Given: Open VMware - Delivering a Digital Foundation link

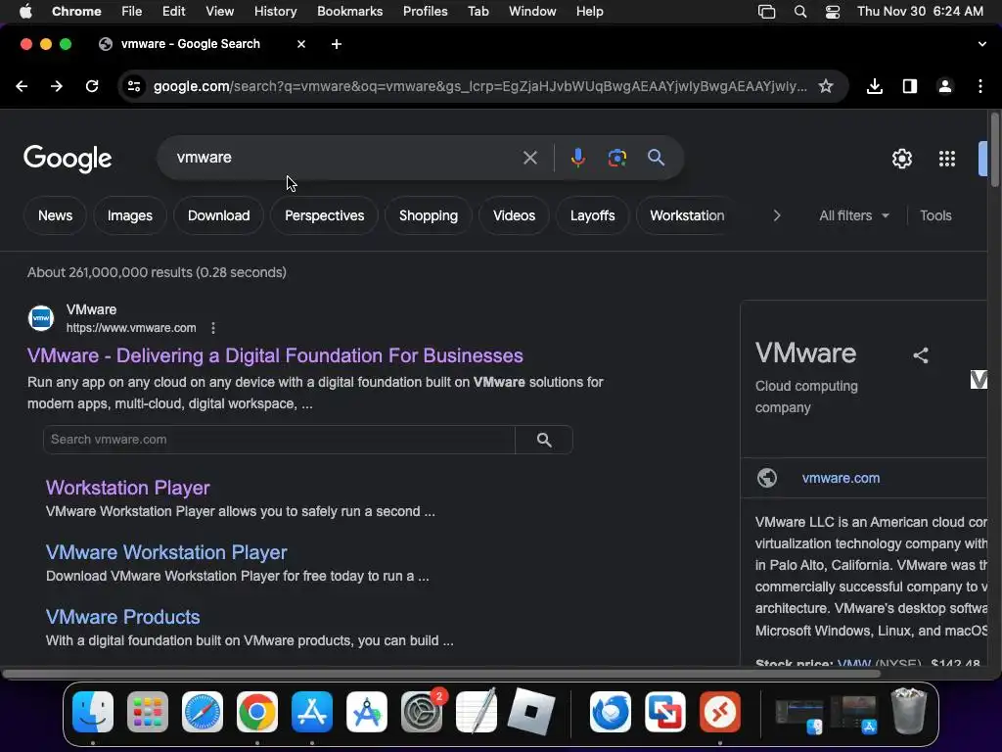Looking at the screenshot, I should (275, 355).
